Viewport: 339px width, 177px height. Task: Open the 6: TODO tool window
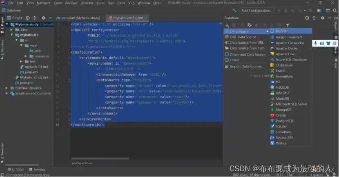16,170
